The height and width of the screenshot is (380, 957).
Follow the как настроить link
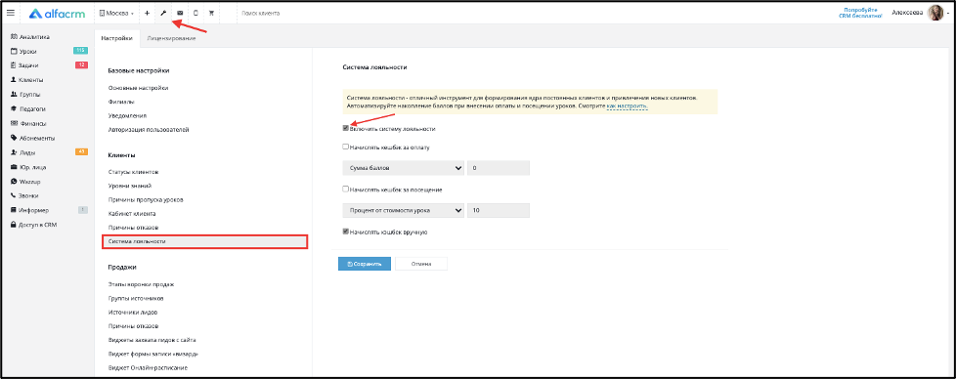[x=627, y=106]
